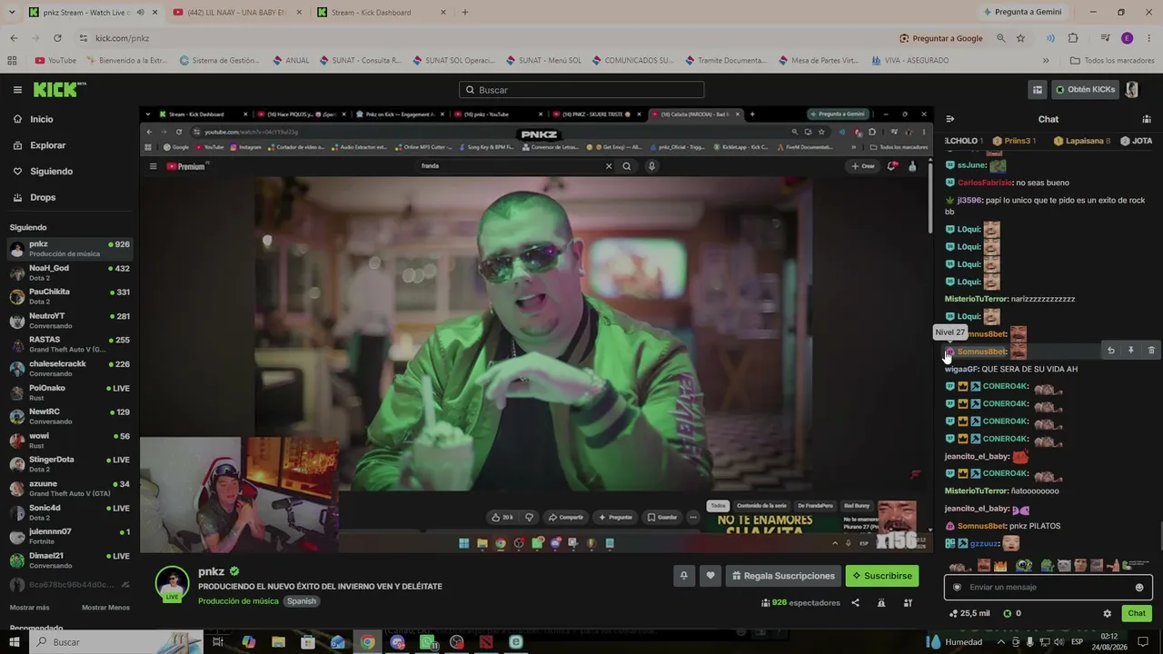
Task: Open Chrome from the Windows taskbar
Action: point(367,642)
